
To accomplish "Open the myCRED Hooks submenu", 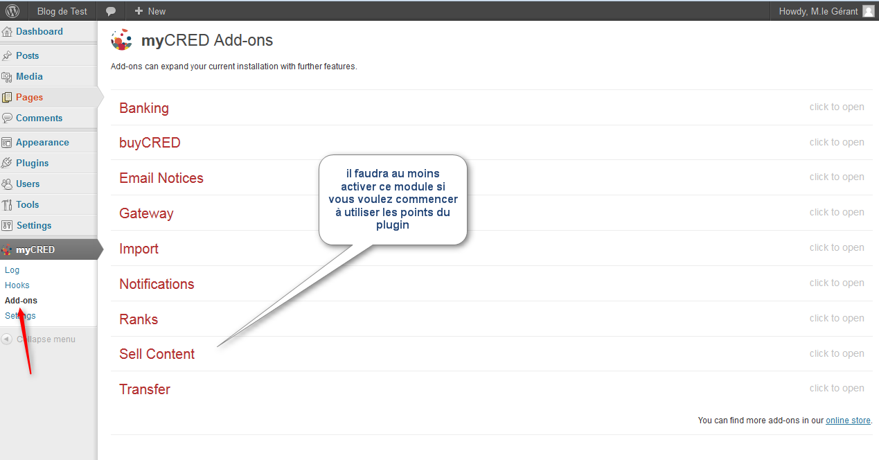I will [17, 285].
